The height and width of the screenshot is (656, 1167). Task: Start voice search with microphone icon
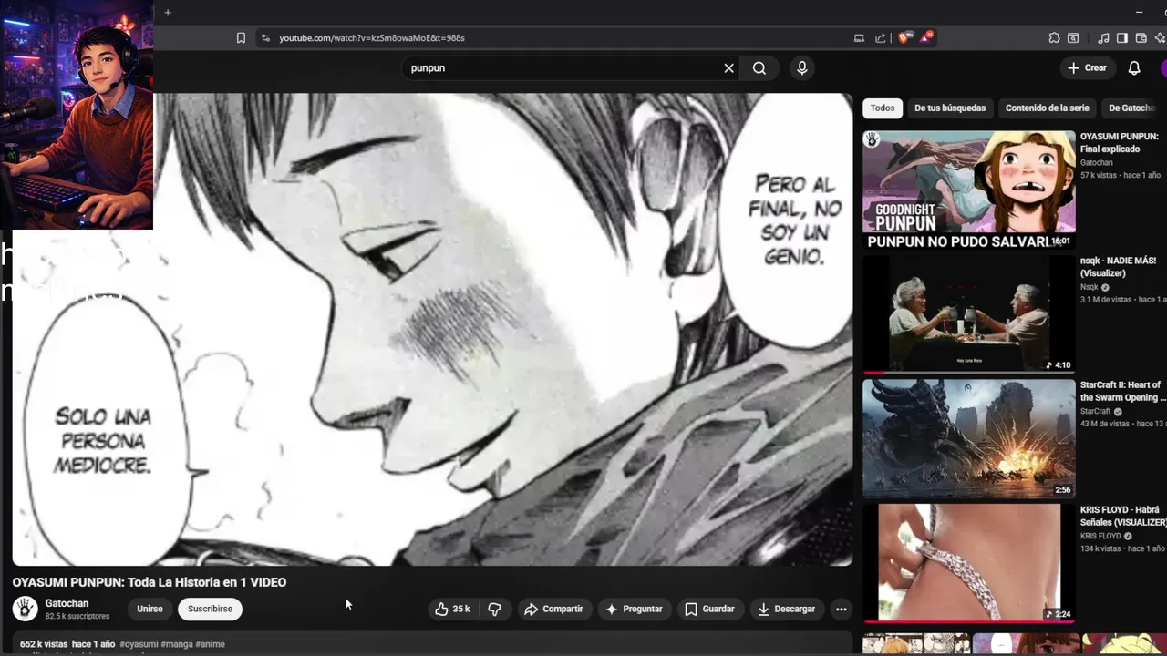pos(802,68)
